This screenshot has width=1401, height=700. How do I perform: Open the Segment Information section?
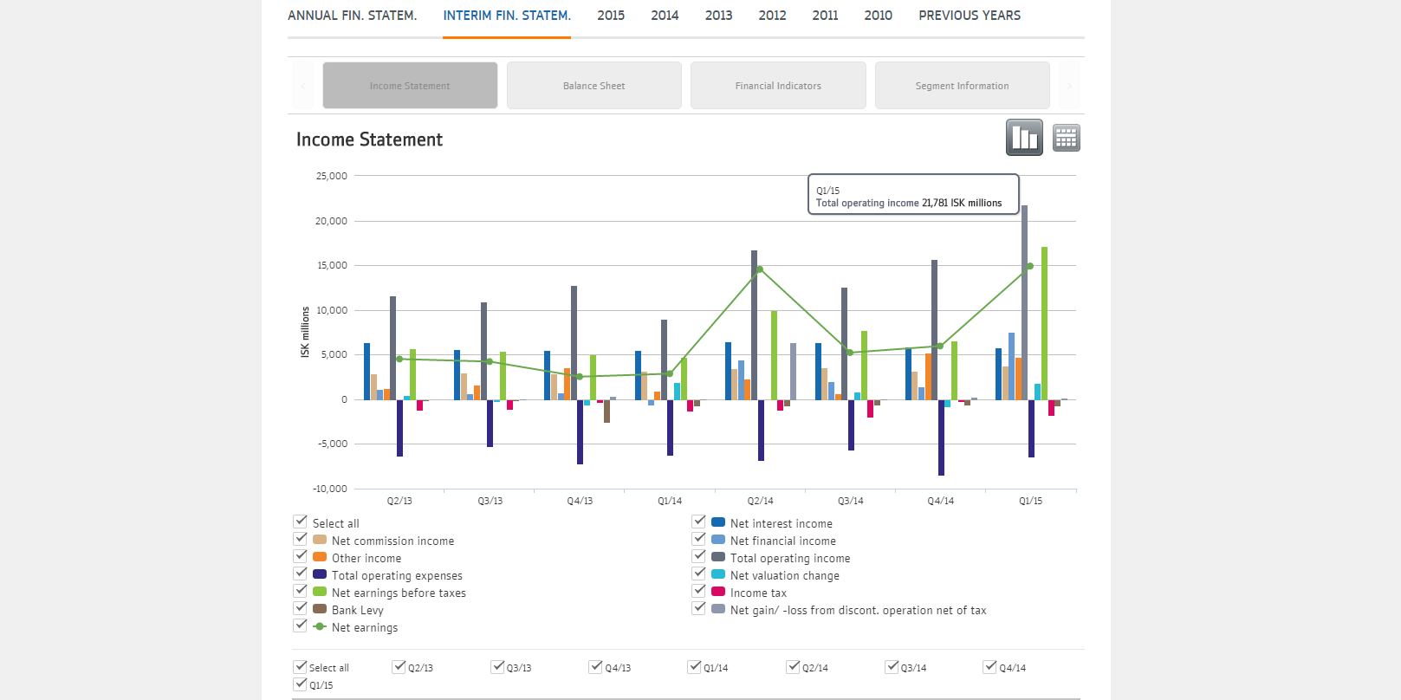coord(962,86)
